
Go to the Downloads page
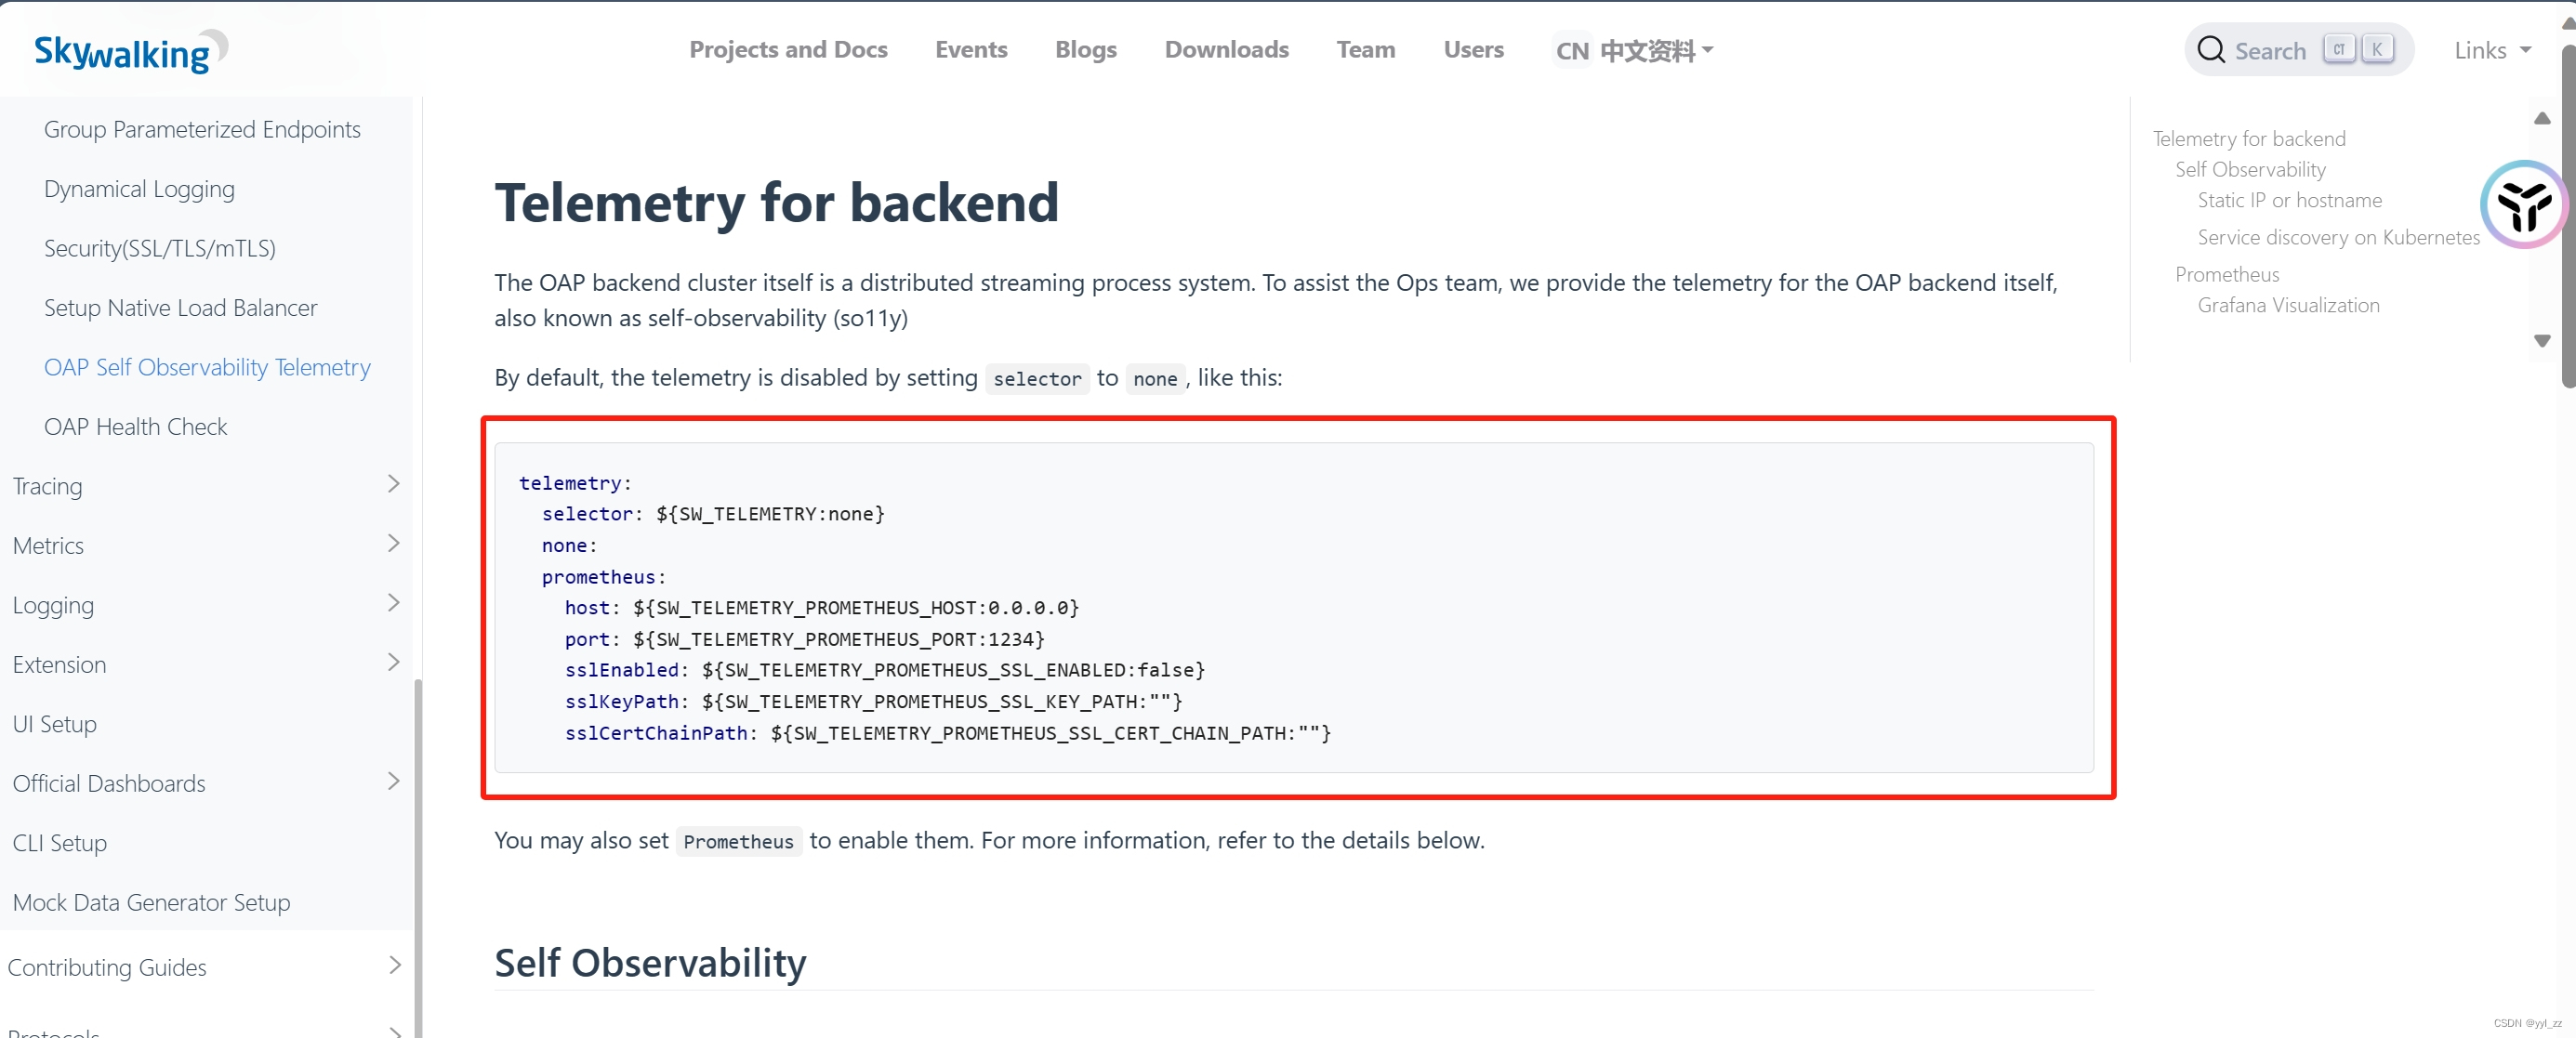[x=1226, y=50]
